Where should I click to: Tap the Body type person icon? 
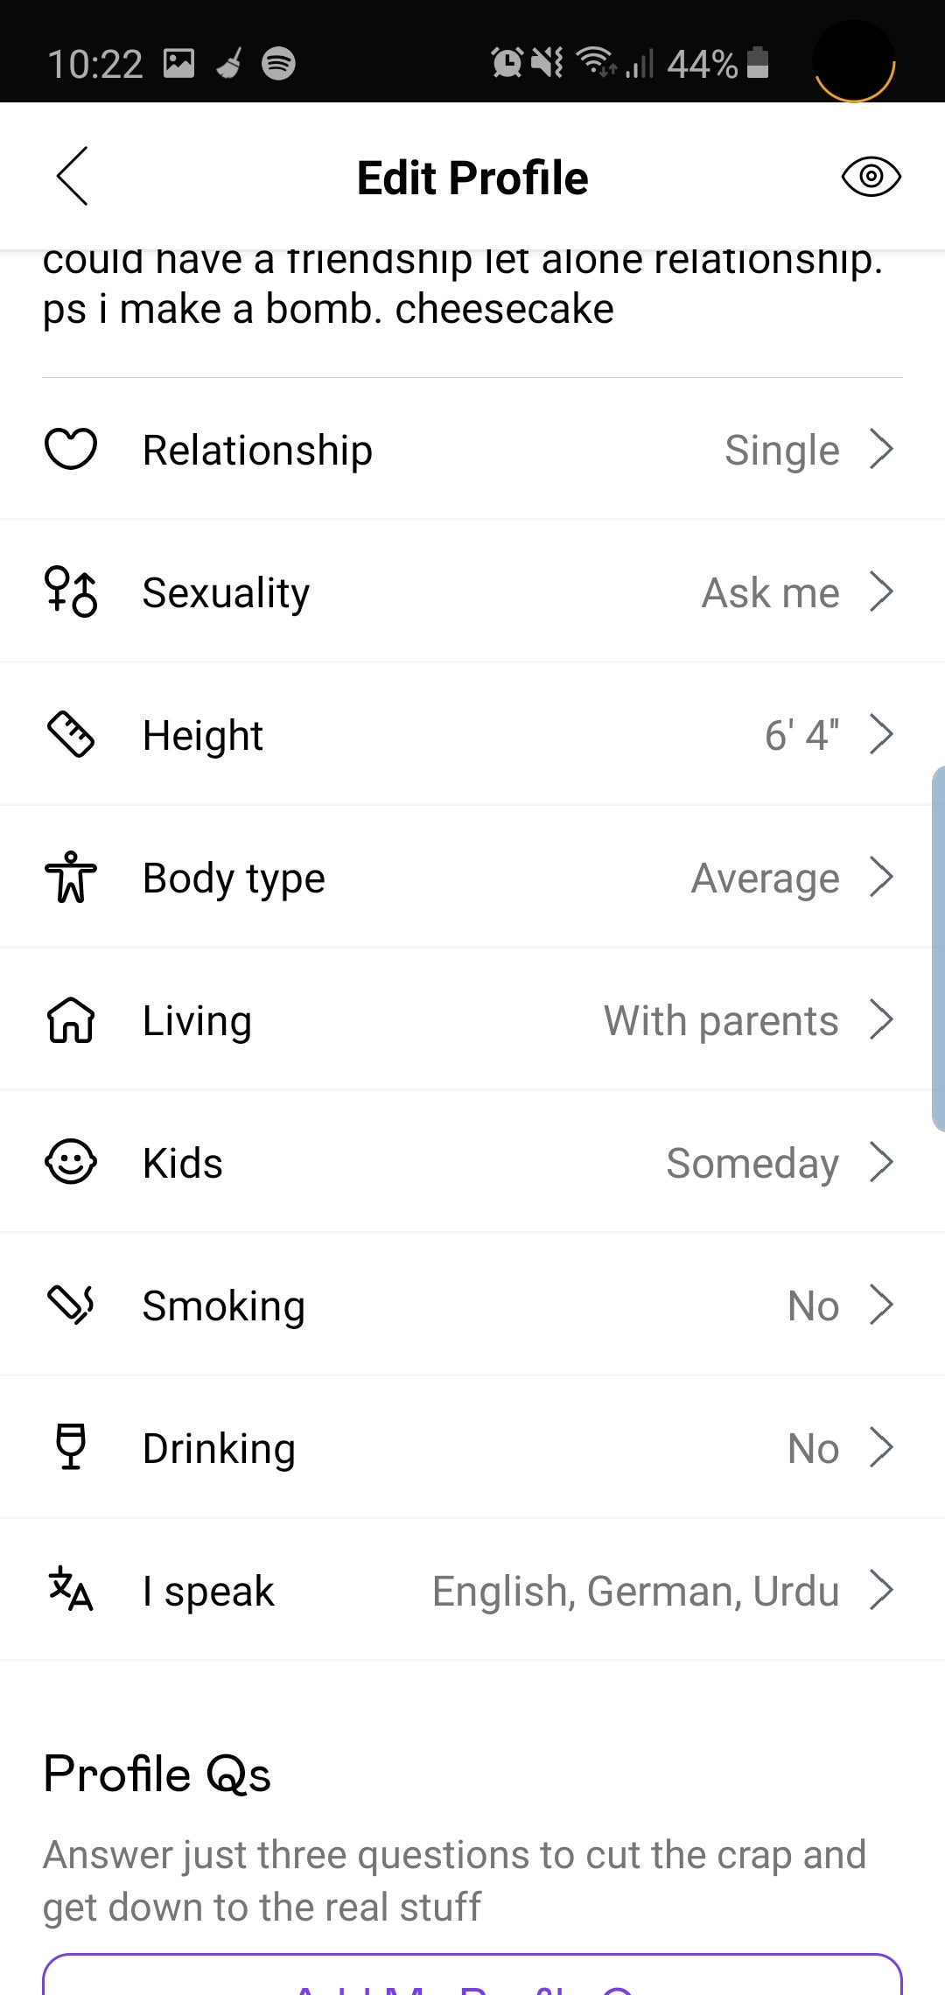[x=71, y=877]
